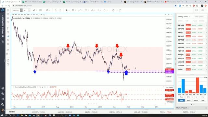This screenshot has width=208, height=117.
Task: Click the redo arrow in chart toolbar
Action: [60, 10]
